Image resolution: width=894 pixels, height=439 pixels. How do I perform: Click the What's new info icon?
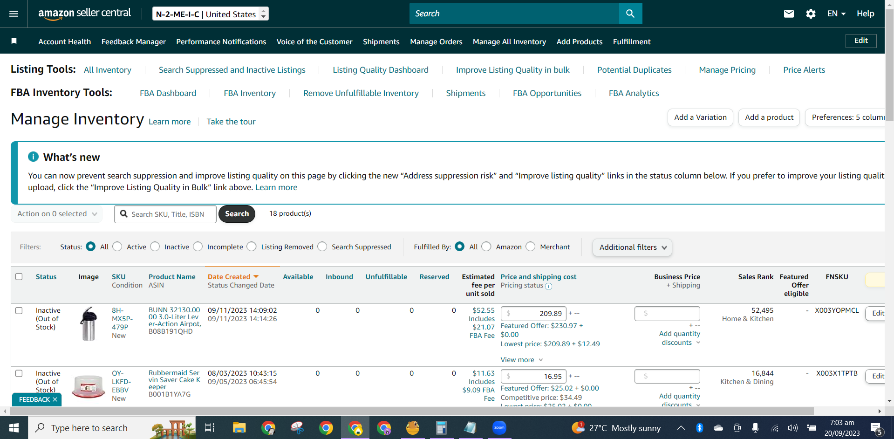[33, 157]
